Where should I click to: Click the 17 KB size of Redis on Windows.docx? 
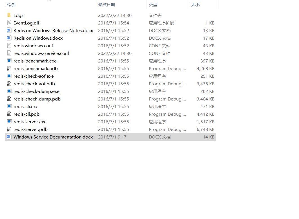point(209,38)
